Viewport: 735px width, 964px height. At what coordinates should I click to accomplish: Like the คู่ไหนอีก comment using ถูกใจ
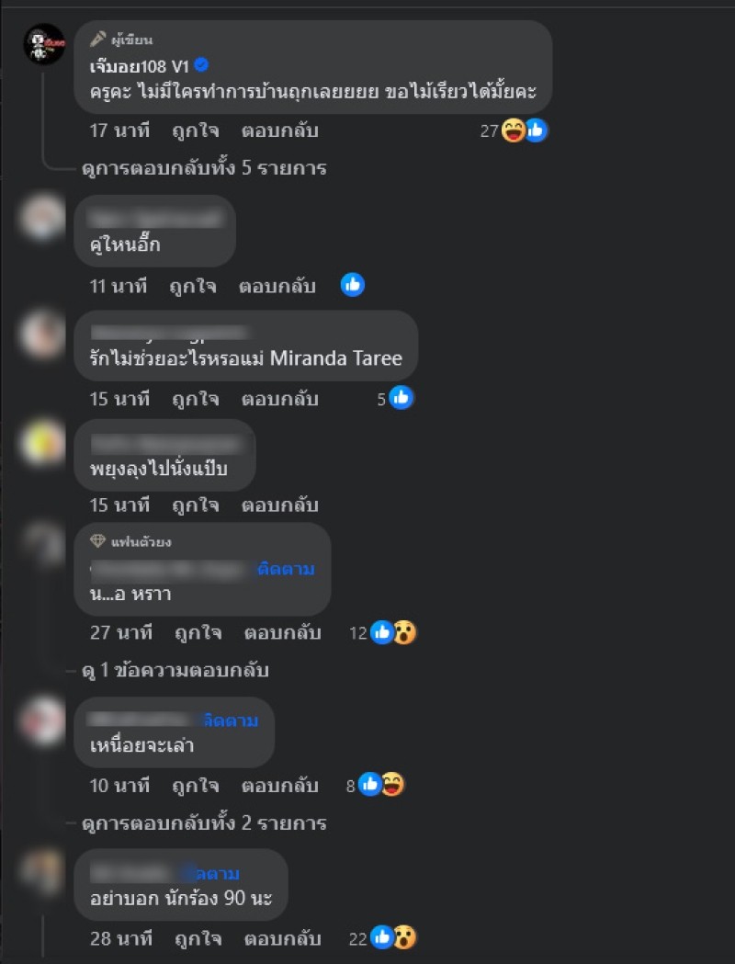click(193, 286)
